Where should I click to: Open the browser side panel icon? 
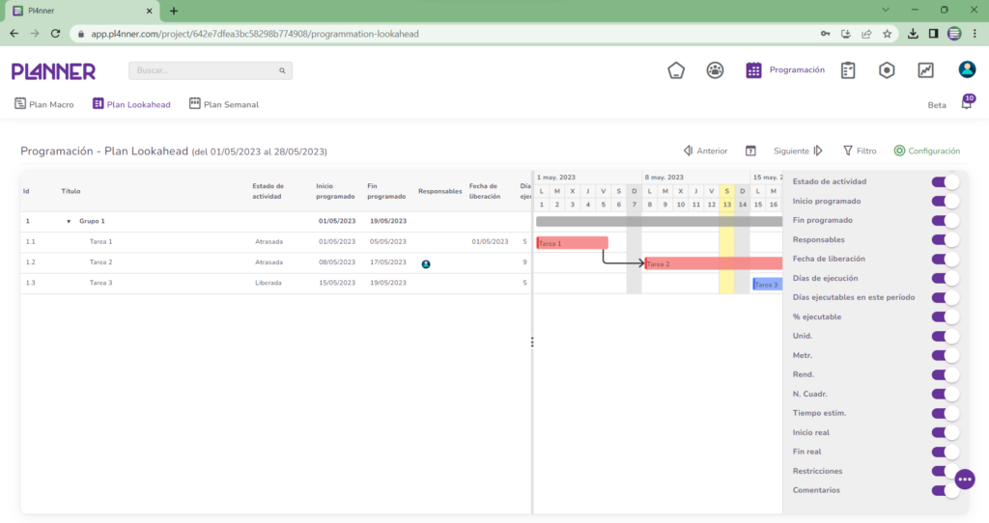pyautogui.click(x=934, y=34)
